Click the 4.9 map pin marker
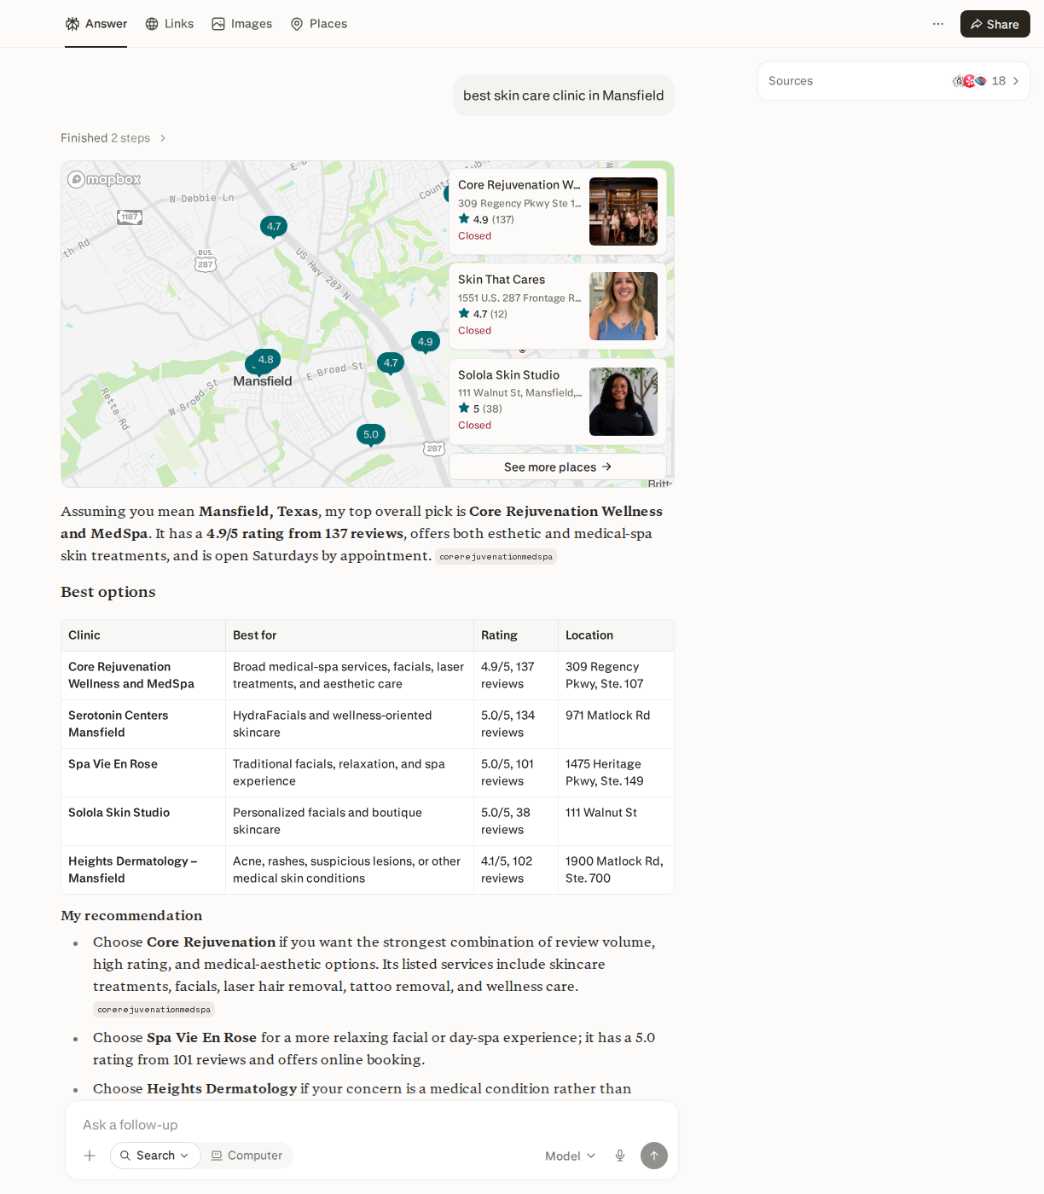The height and width of the screenshot is (1194, 1044). pyautogui.click(x=426, y=342)
